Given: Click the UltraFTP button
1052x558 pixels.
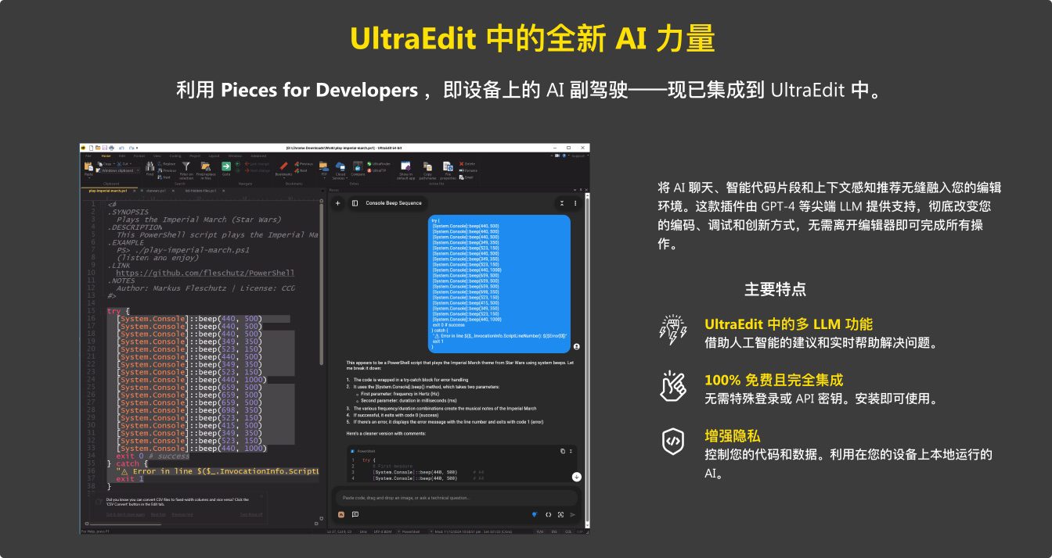Looking at the screenshot, I should pos(376,170).
